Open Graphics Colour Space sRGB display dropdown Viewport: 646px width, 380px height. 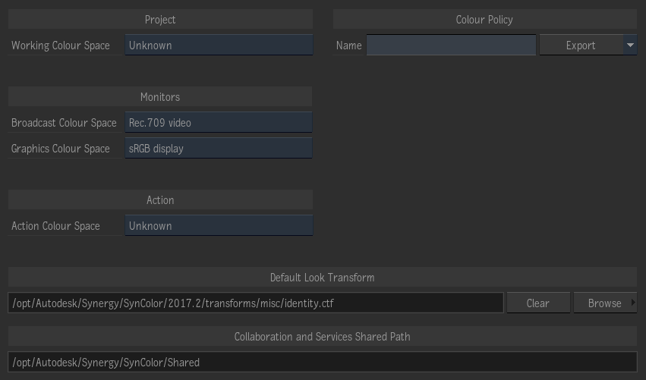tap(219, 149)
